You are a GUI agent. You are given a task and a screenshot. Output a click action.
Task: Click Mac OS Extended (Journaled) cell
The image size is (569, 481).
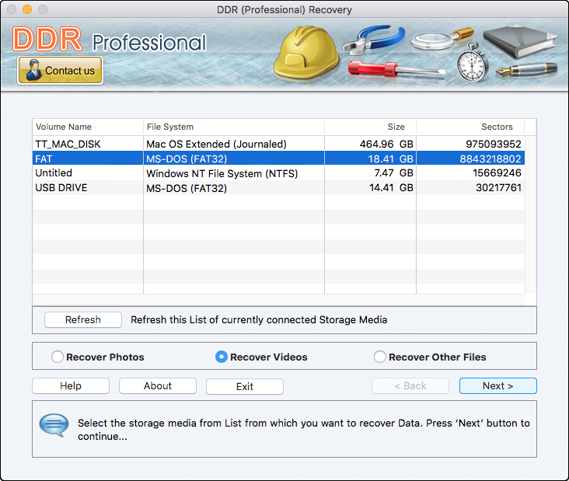[234, 144]
